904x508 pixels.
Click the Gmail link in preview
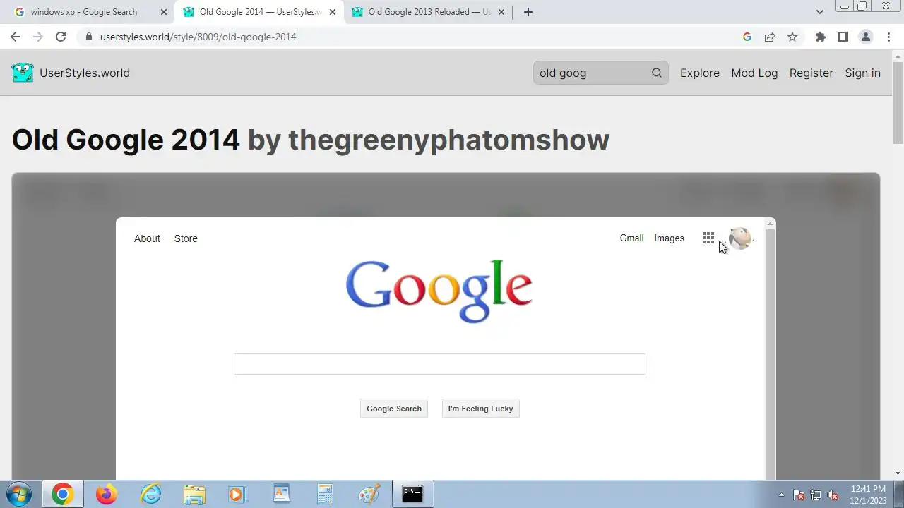[x=631, y=238]
